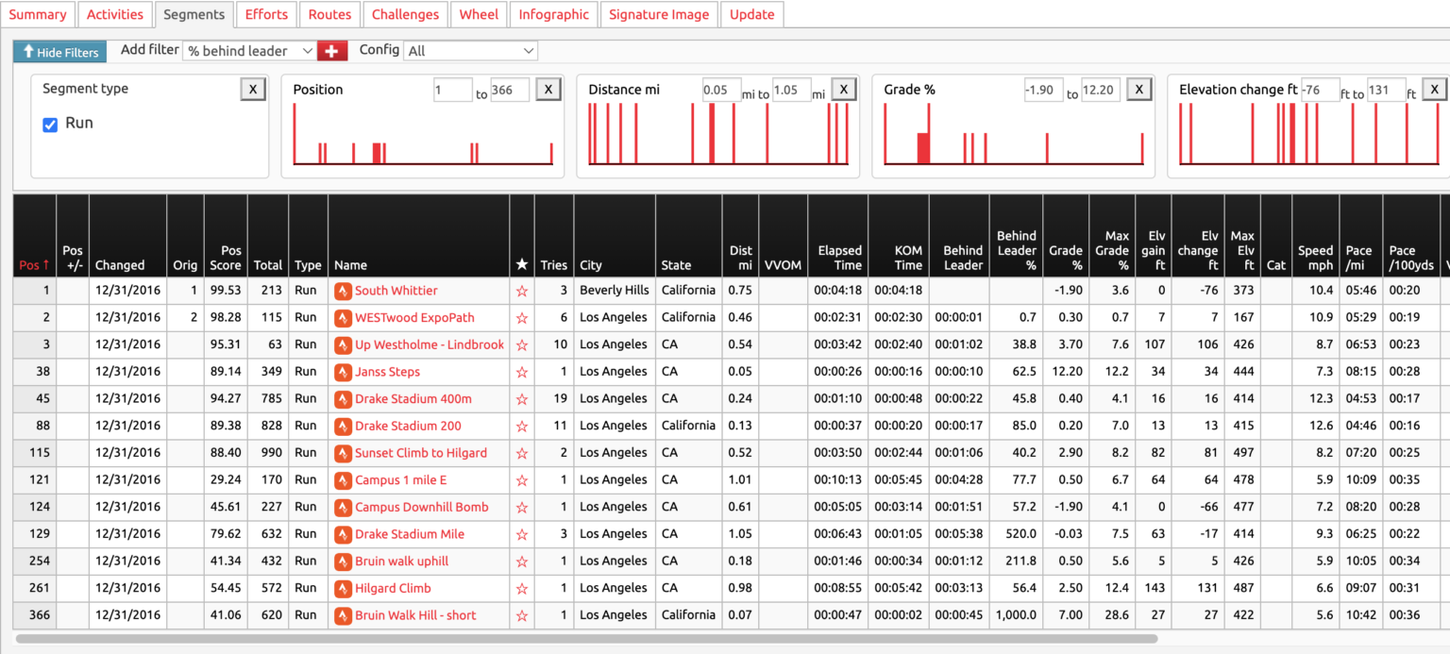Screen dimensions: 1450x654
Task: Click the Strava icon beside Bruin walk uphill
Action: [343, 561]
